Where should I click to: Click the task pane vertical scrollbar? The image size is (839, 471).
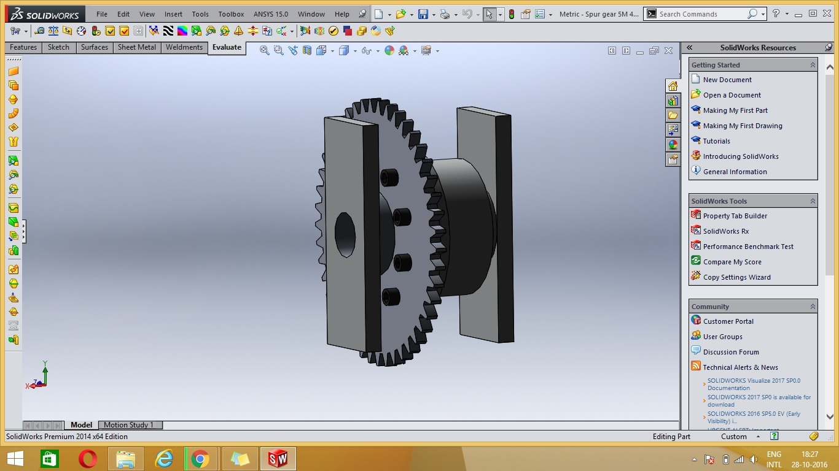point(829,242)
